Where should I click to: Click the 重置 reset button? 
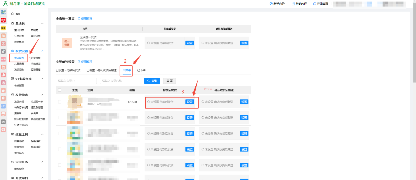pyautogui.click(x=170, y=81)
